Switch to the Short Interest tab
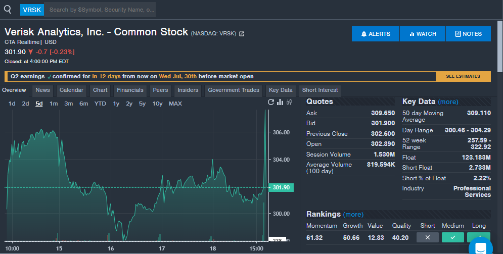Viewport: 503px width, 254px height. coord(320,90)
